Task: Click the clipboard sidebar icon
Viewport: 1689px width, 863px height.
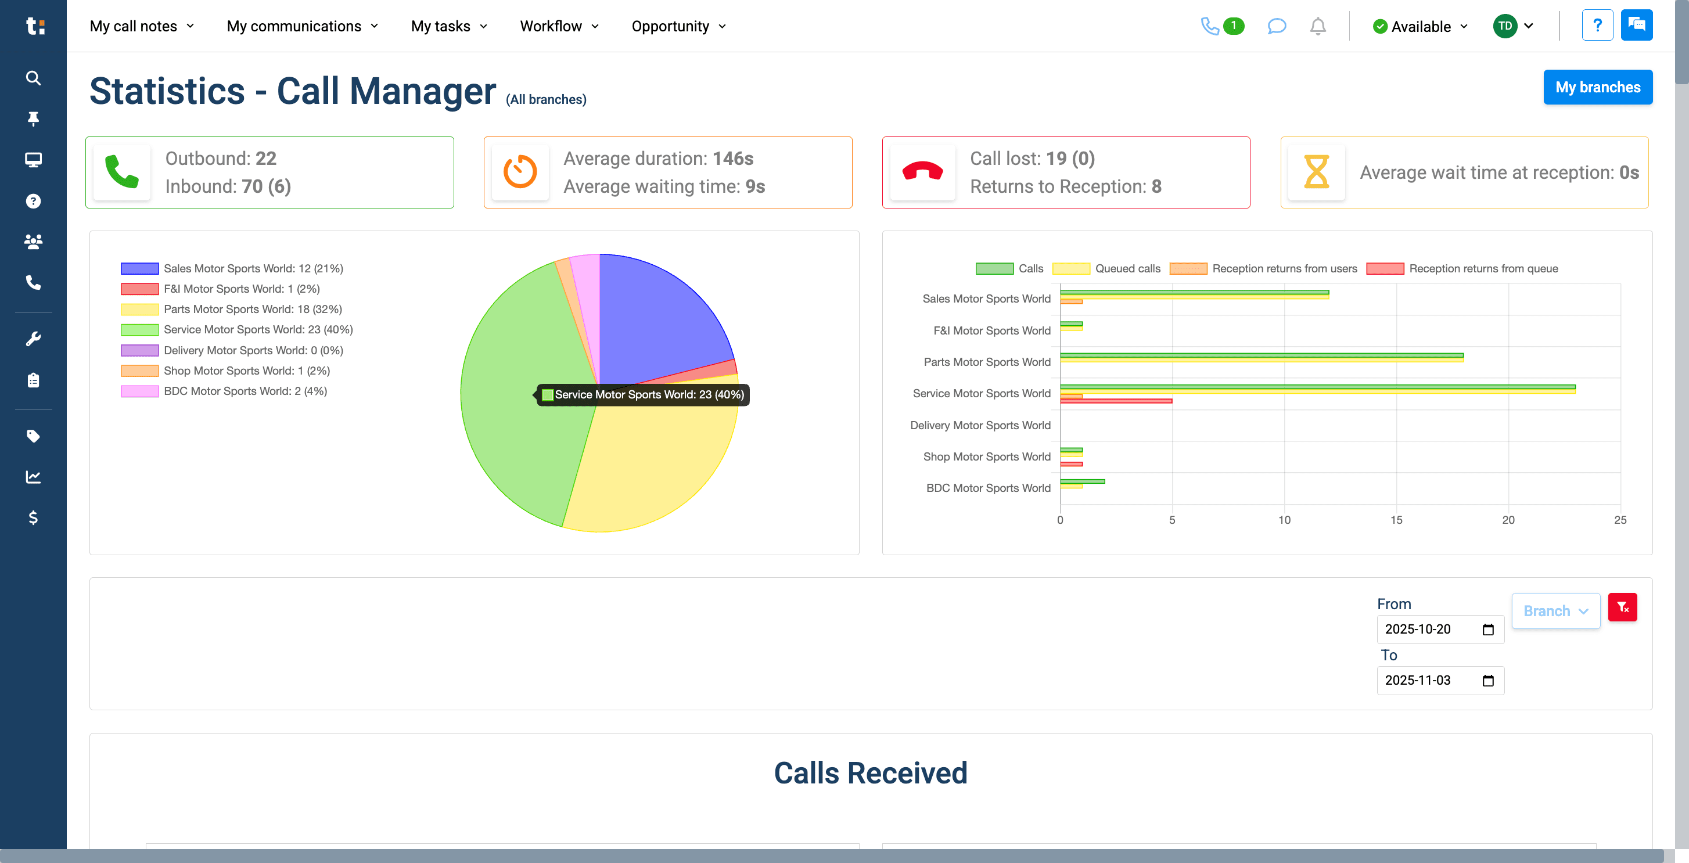Action: 34,380
